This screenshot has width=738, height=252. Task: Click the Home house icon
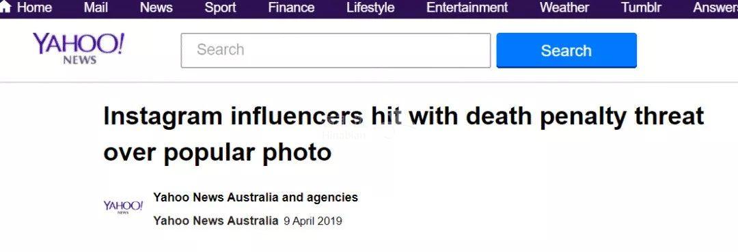[x=5, y=7]
